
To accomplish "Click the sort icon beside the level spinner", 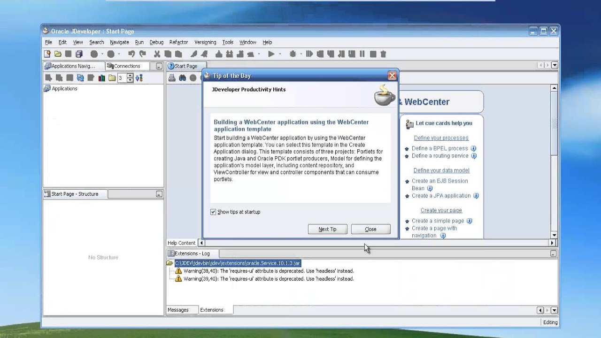I will [139, 78].
